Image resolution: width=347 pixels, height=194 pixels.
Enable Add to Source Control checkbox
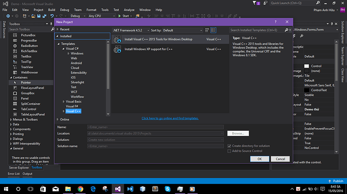(x=229, y=151)
